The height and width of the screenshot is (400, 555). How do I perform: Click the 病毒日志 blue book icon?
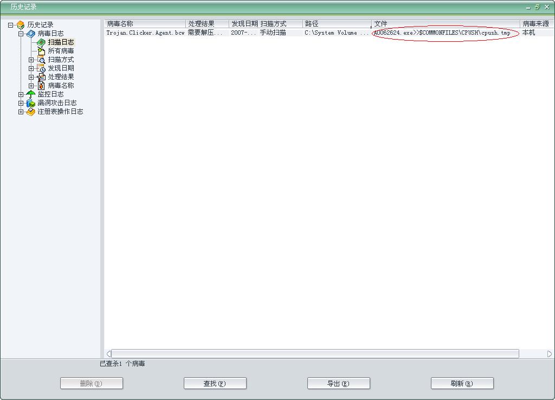31,34
